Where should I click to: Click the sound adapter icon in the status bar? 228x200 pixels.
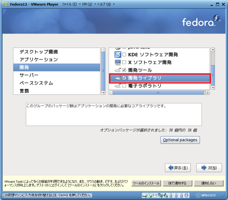click(165, 196)
